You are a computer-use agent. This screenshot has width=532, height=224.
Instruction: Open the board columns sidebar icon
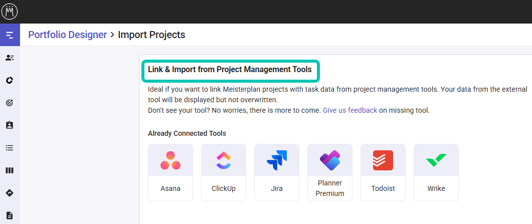[x=10, y=170]
